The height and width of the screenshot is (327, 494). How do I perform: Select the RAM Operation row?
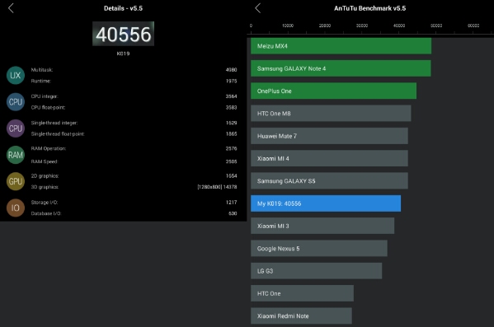coord(134,148)
